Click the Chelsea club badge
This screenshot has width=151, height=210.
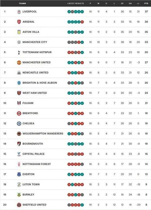[x=19, y=123]
